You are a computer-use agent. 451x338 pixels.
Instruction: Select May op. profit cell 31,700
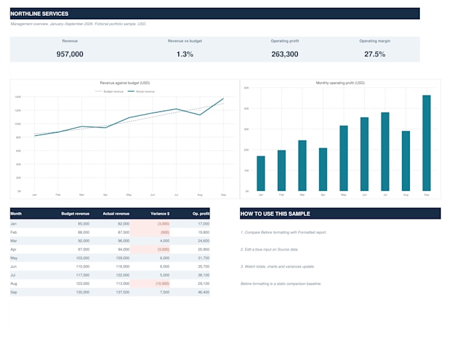tap(204, 258)
